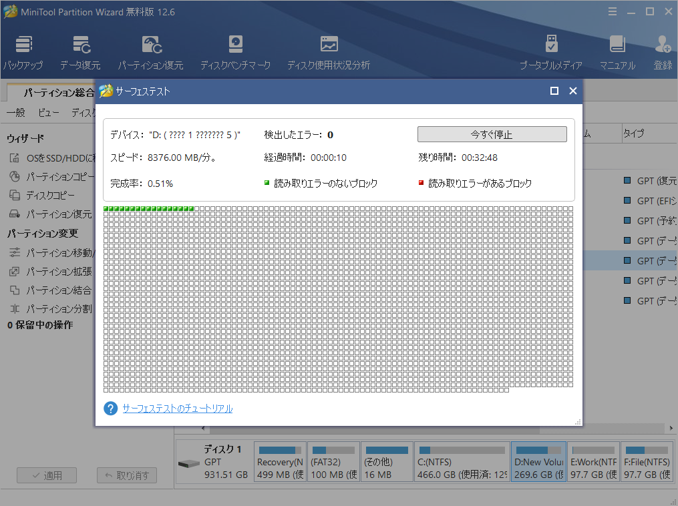Image resolution: width=678 pixels, height=506 pixels.
Task: Start Disk Benchmark (ディスクベンチマーク)
Action: point(235,53)
